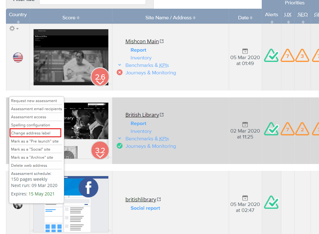Click the green check icon beside British Library Journeys
The width and height of the screenshot is (319, 234).
(120, 146)
